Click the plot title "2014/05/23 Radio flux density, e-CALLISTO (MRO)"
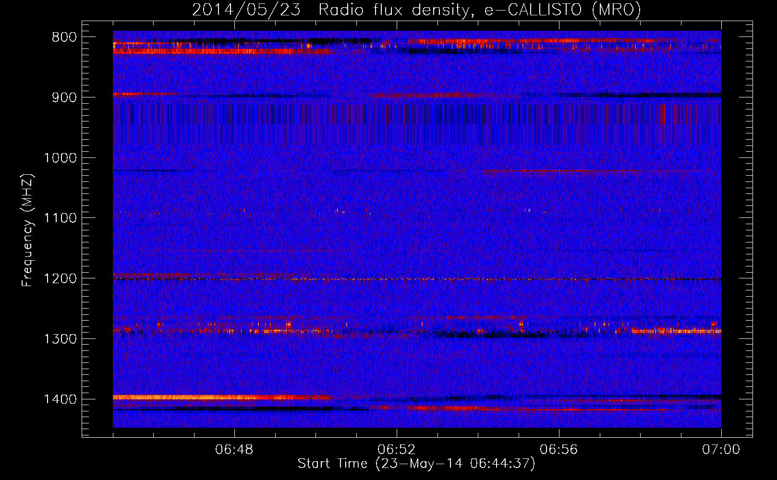Viewport: 777px width, 480px height. tap(416, 10)
